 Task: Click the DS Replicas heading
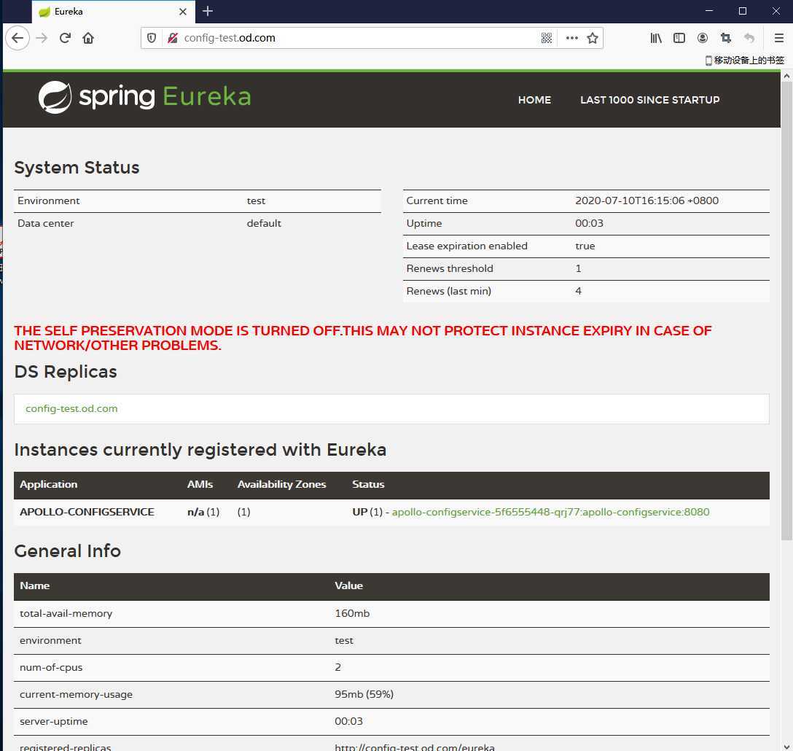[x=66, y=372]
